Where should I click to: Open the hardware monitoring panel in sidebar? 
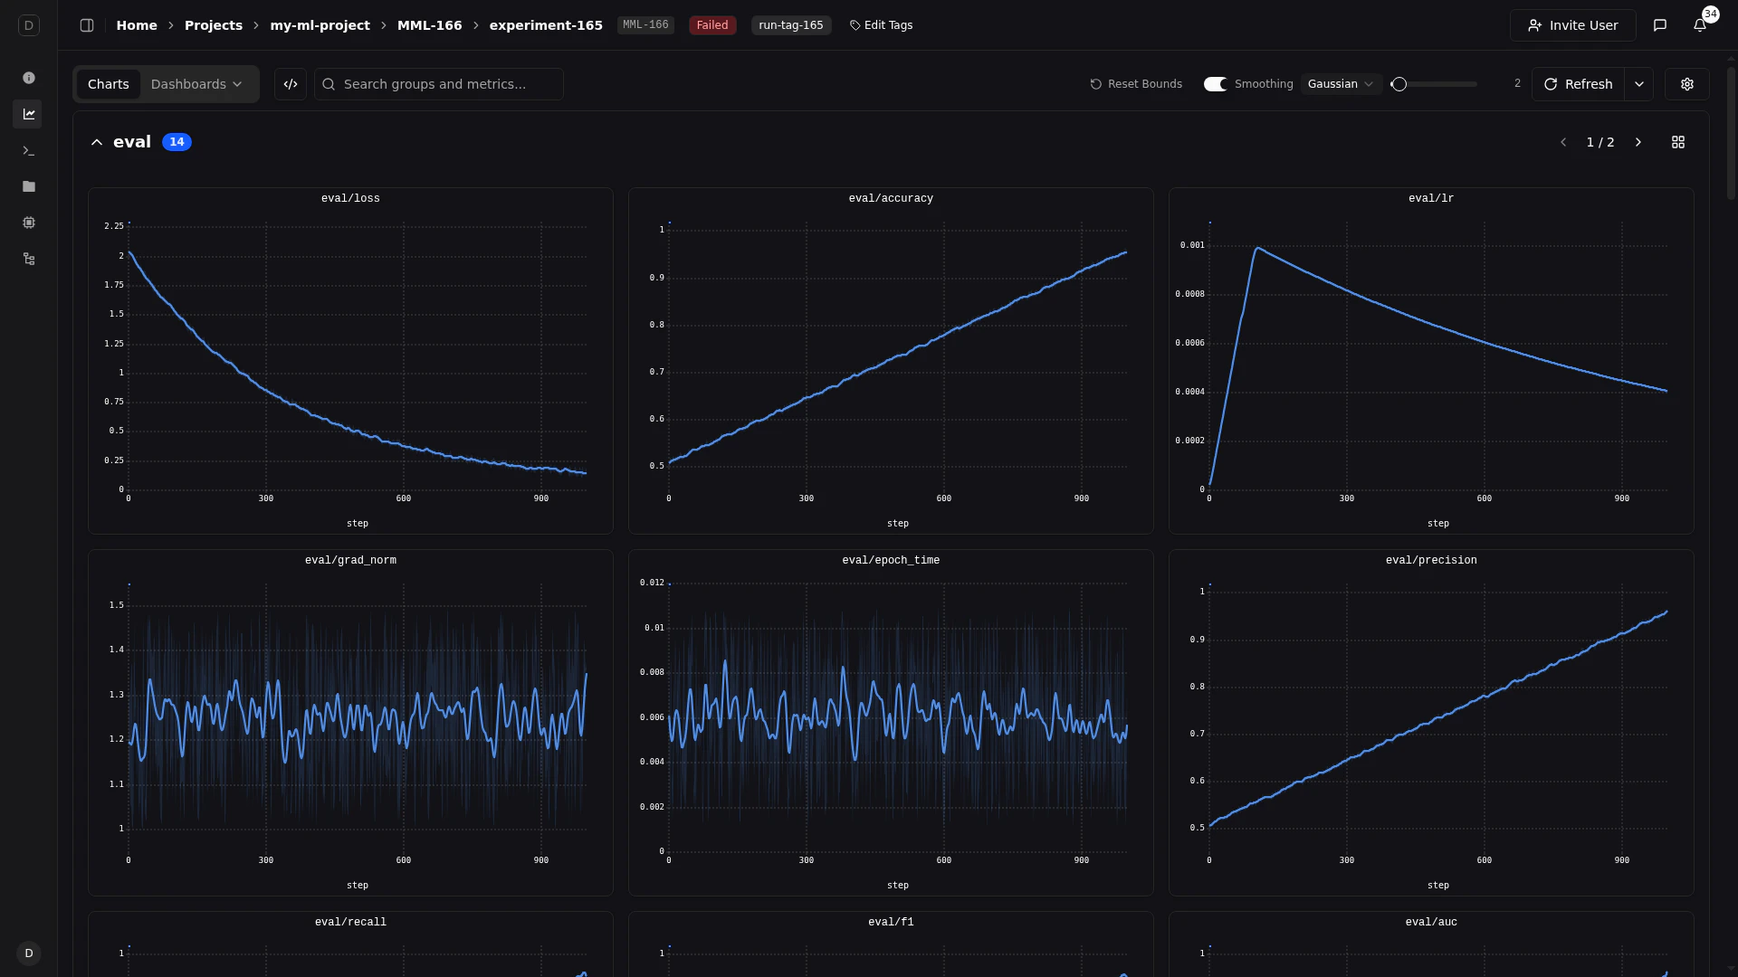[x=29, y=223]
